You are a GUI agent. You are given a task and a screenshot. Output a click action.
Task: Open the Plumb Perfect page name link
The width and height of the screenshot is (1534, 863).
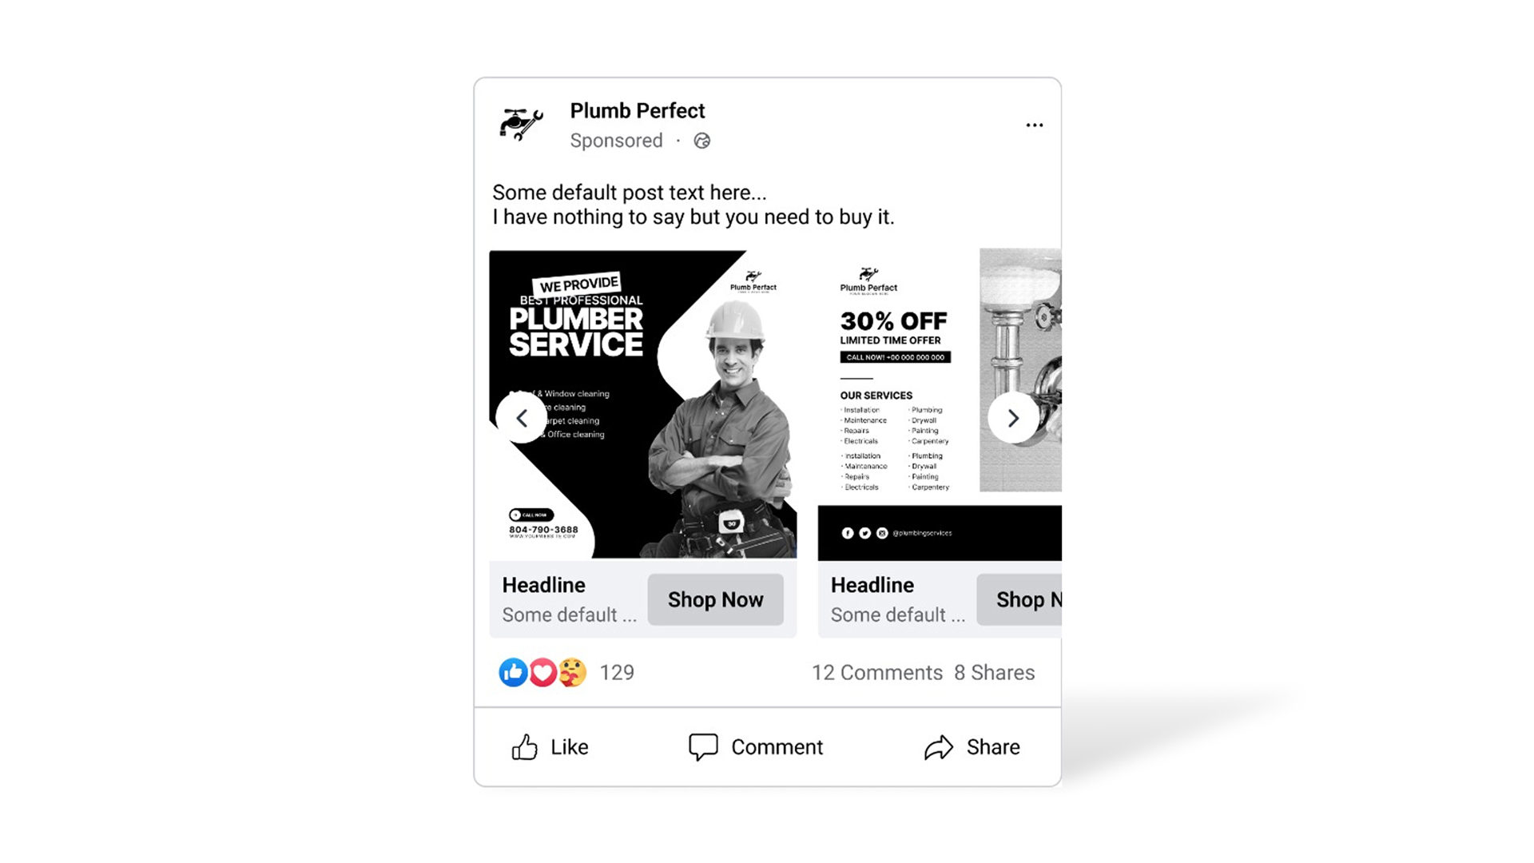coord(638,110)
